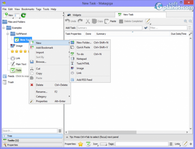Click the checkmark to confirm adding task

coord(146,28)
